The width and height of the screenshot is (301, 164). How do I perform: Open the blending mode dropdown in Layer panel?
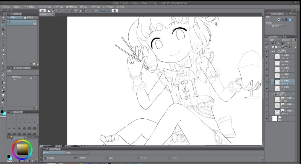click(272, 40)
